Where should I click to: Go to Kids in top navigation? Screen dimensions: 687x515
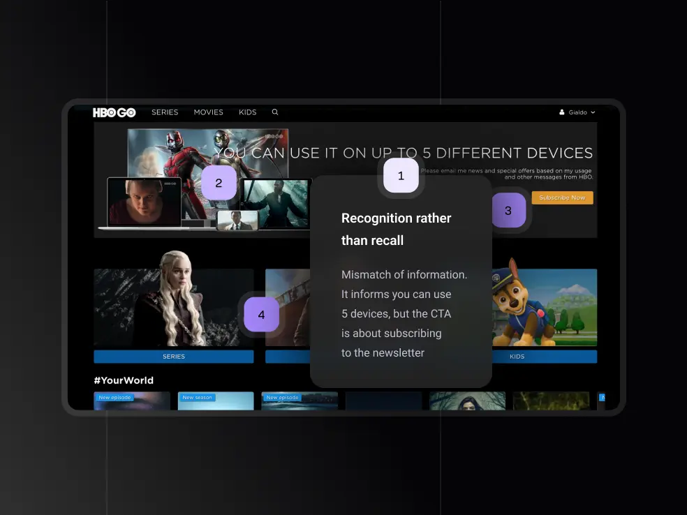point(248,112)
